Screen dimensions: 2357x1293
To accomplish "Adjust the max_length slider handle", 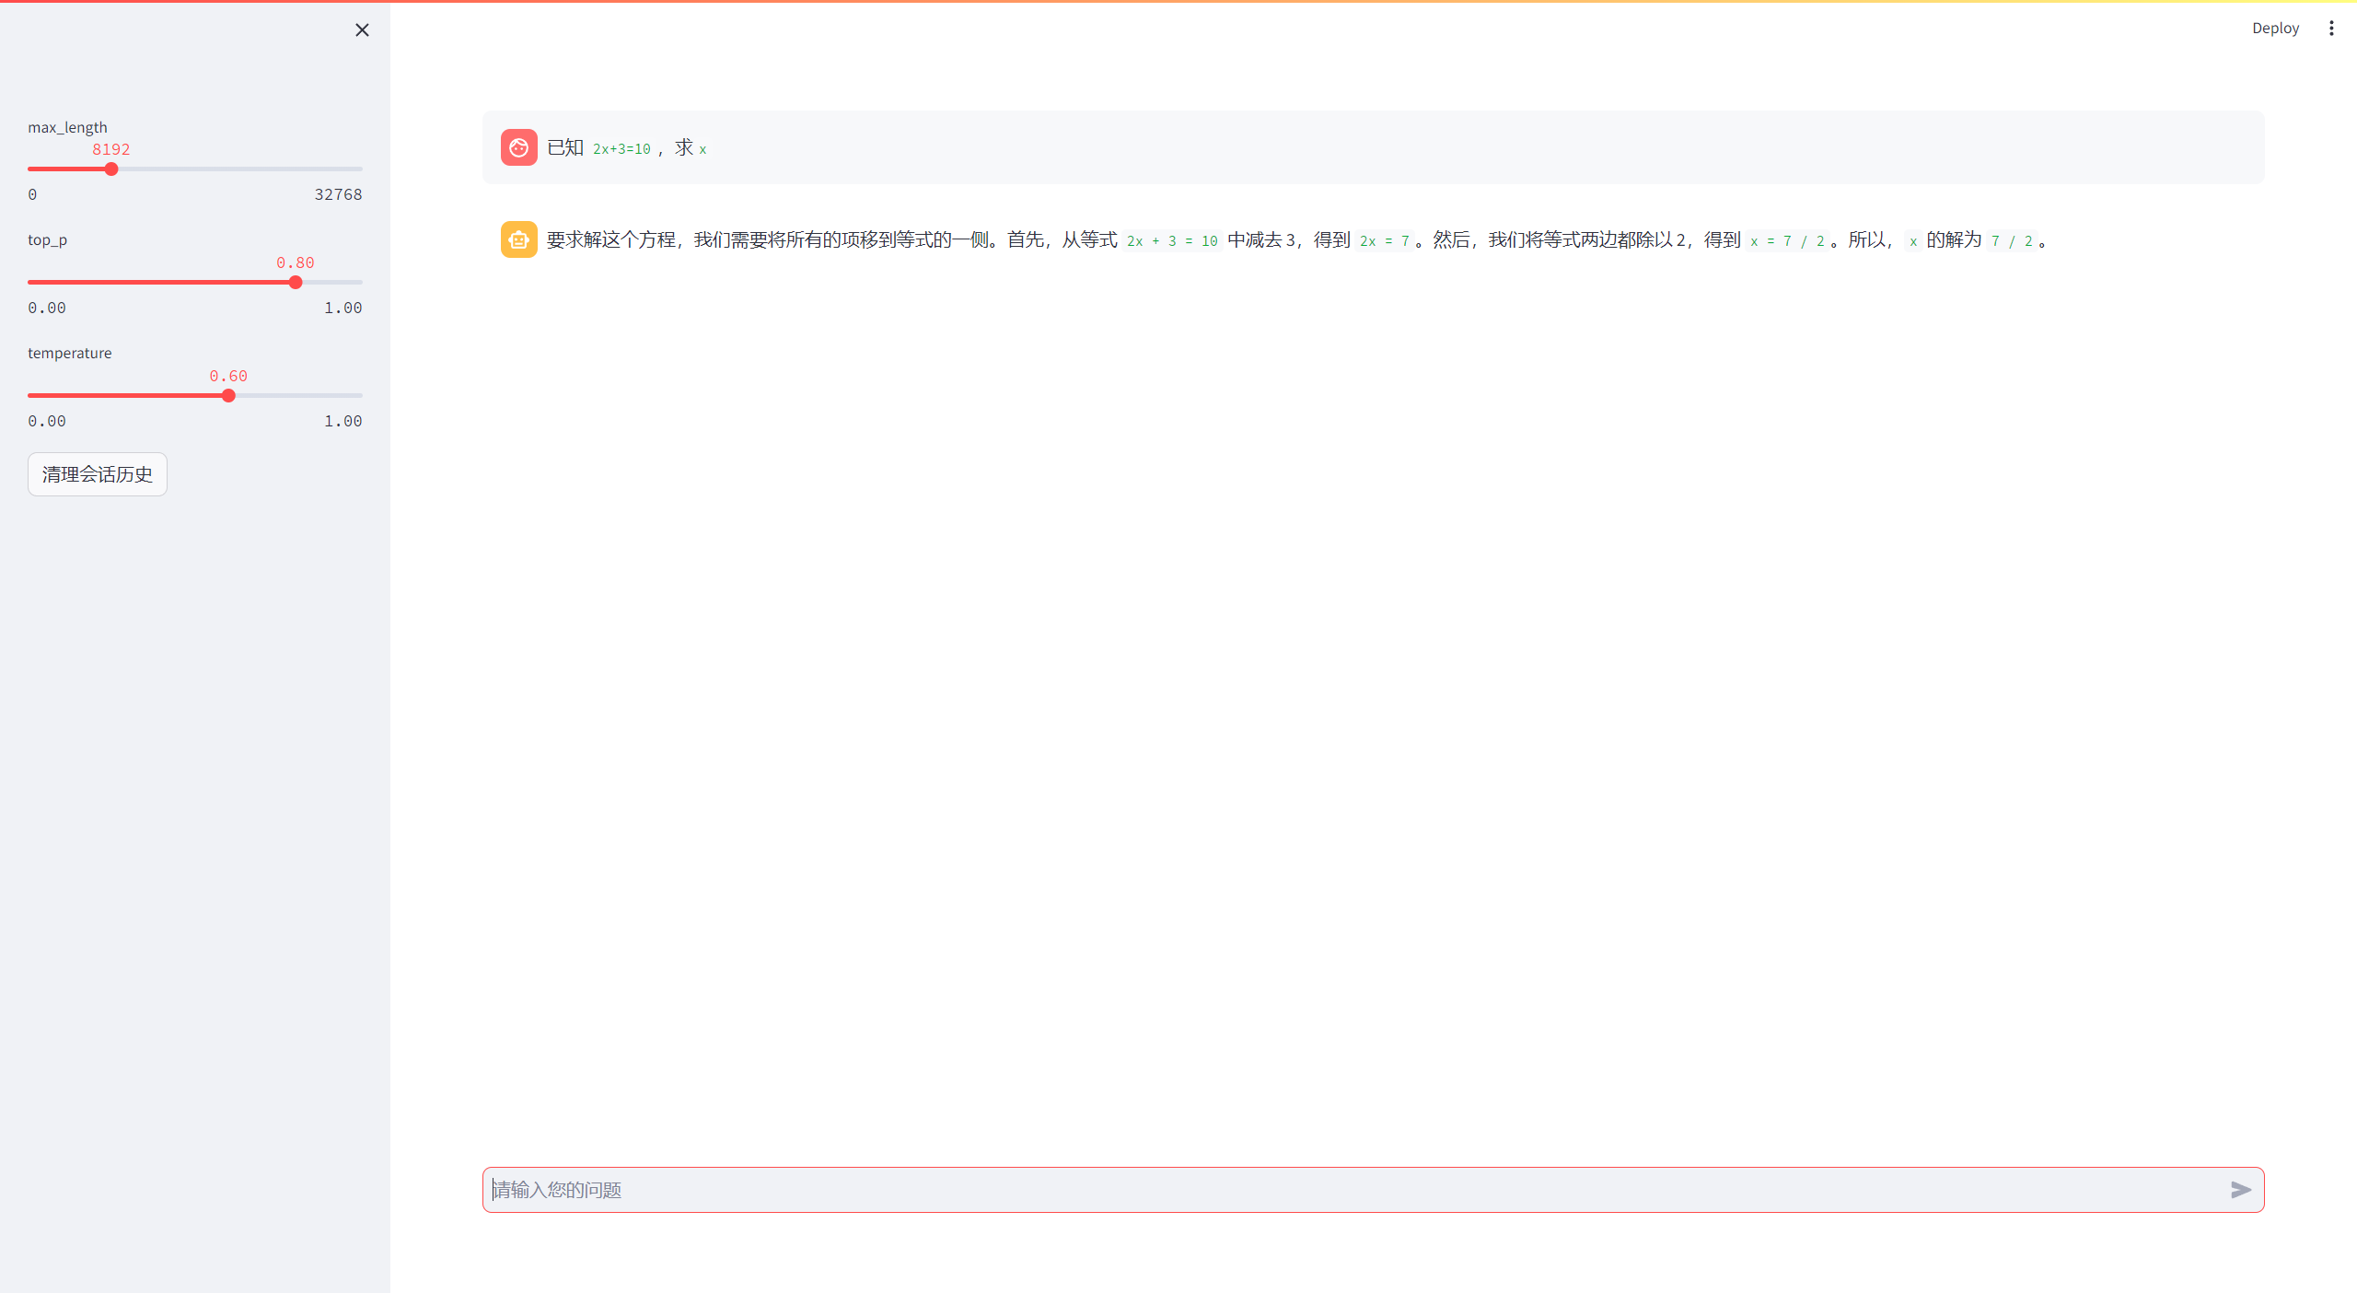I will coord(111,169).
